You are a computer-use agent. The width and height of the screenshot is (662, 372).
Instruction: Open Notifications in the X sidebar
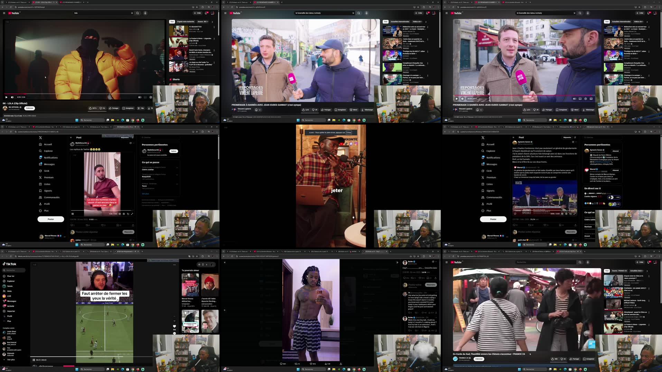[x=50, y=157]
